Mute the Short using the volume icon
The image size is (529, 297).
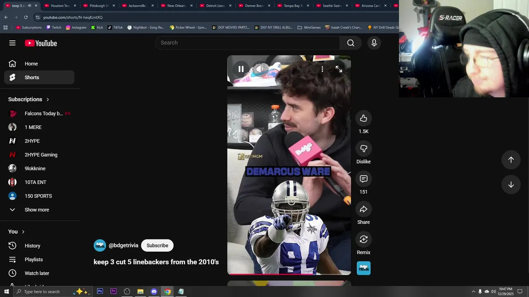tap(260, 69)
